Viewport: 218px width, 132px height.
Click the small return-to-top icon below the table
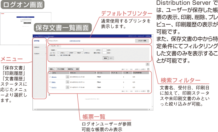(49, 95)
